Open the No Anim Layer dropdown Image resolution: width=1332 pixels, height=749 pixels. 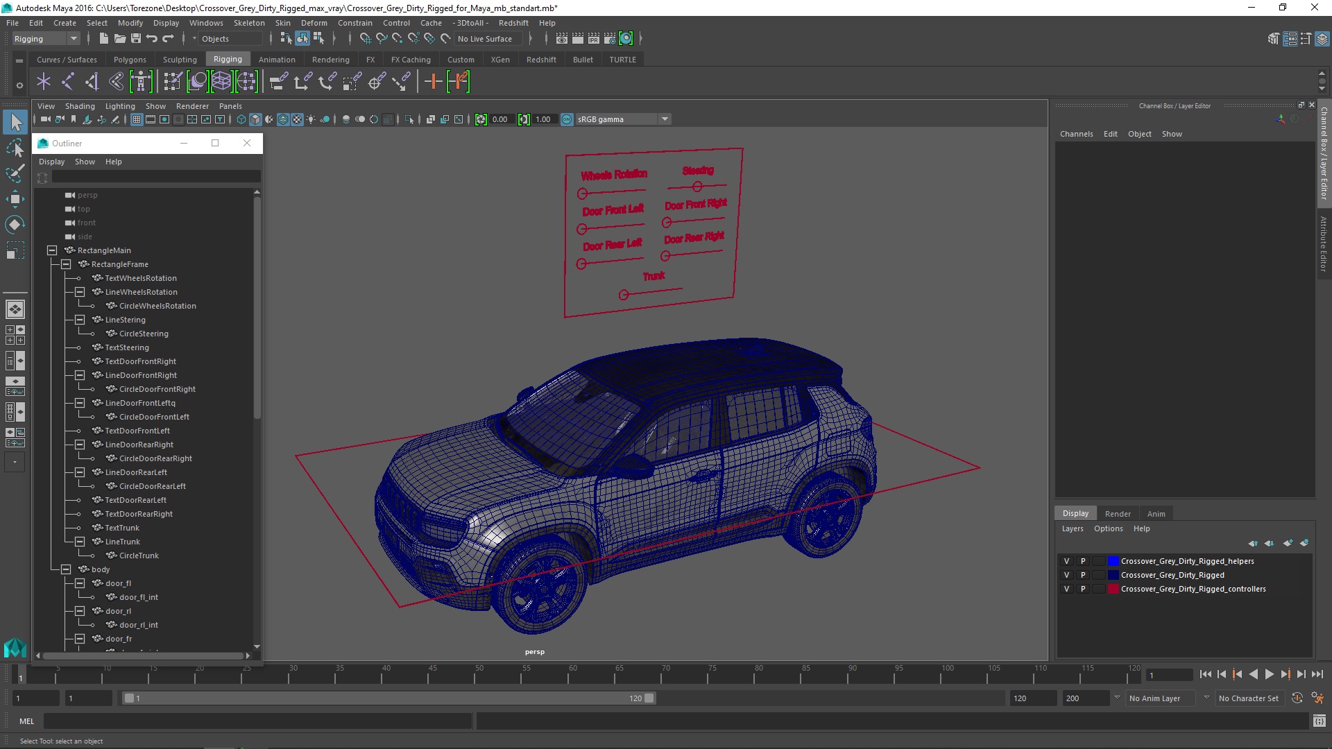[1161, 698]
